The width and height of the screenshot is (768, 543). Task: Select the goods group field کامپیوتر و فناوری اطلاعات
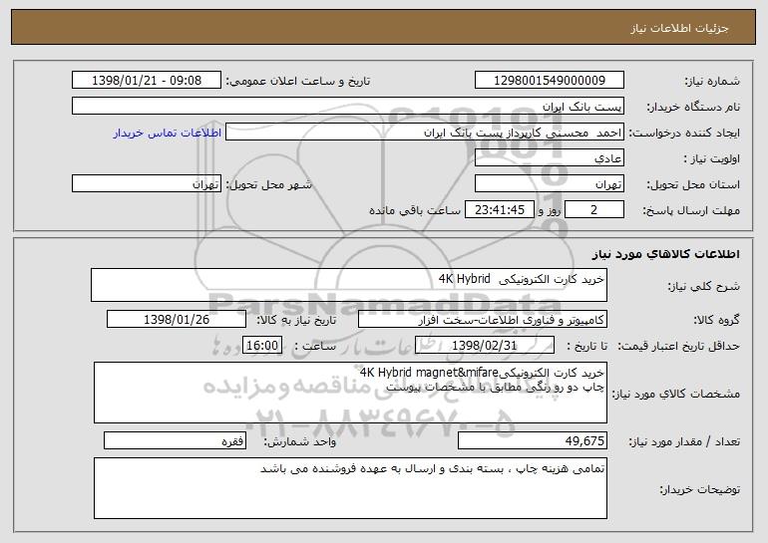(x=483, y=319)
